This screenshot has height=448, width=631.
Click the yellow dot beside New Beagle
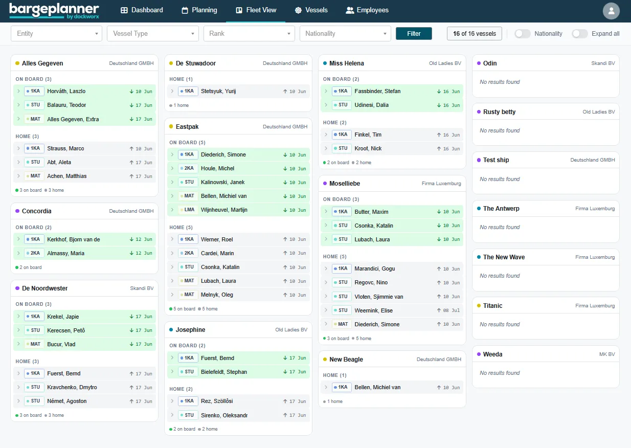(x=325, y=360)
